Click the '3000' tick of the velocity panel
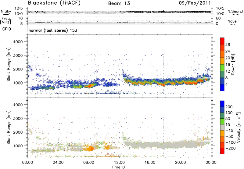Viewport: 244px width, 169px height. tap(18, 118)
